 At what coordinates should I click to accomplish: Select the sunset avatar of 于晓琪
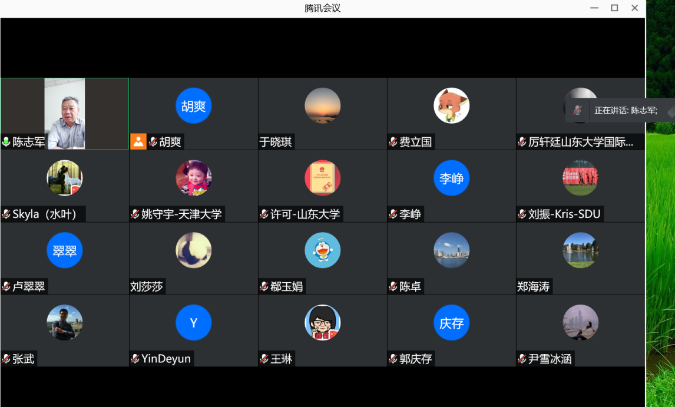tap(322, 105)
